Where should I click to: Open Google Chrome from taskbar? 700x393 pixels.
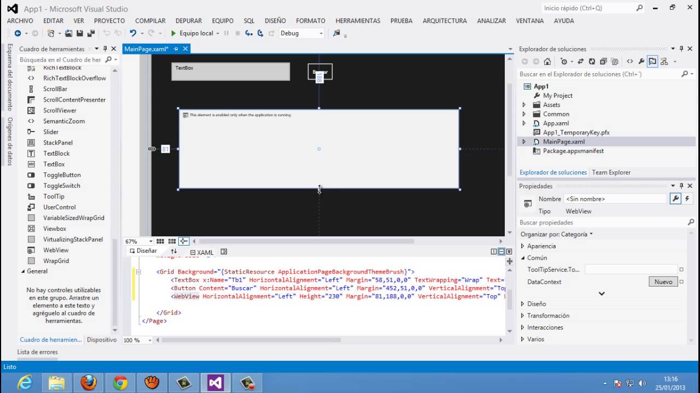tap(120, 382)
